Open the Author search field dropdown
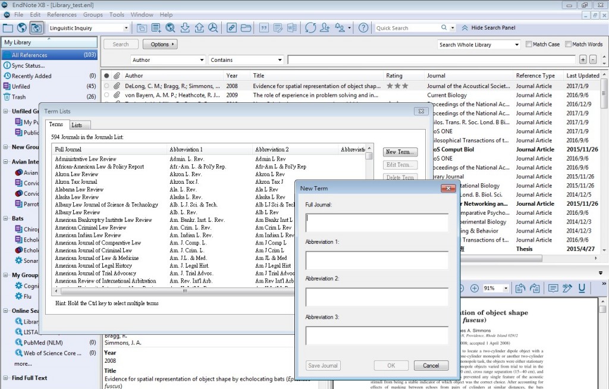This screenshot has width=609, height=389. [x=202, y=60]
